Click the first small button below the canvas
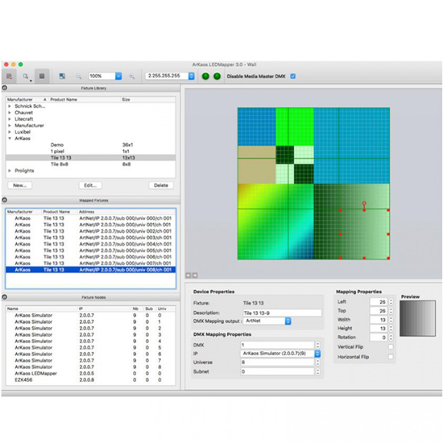This screenshot has width=443, height=443. pyautogui.click(x=188, y=275)
